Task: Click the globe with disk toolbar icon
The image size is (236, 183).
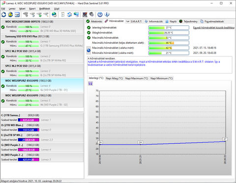Action: click(x=54, y=15)
